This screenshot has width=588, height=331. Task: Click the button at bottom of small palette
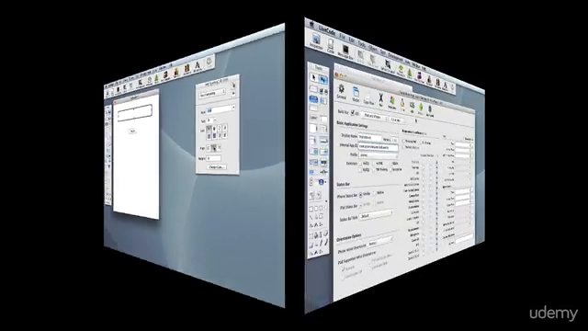coord(217,166)
